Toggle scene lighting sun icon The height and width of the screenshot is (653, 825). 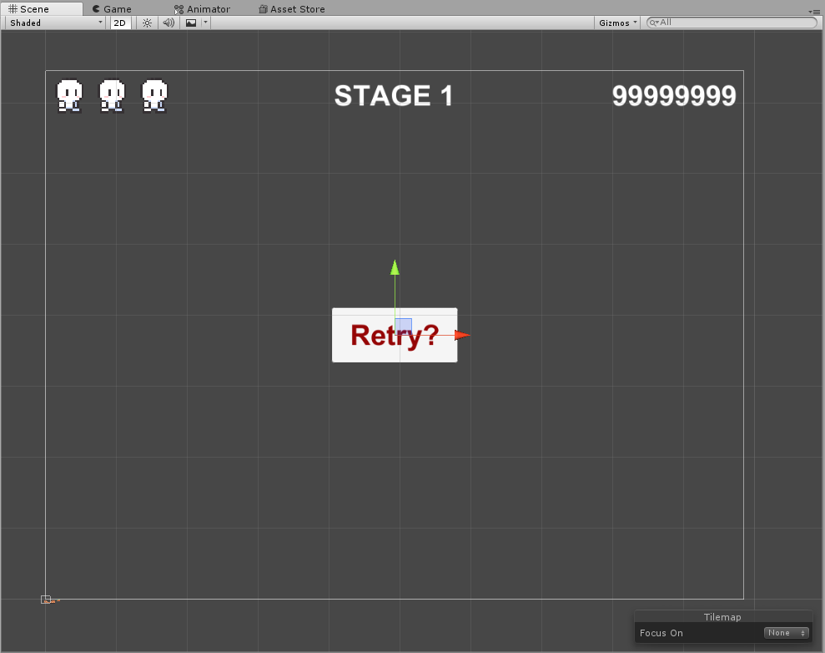click(x=148, y=23)
